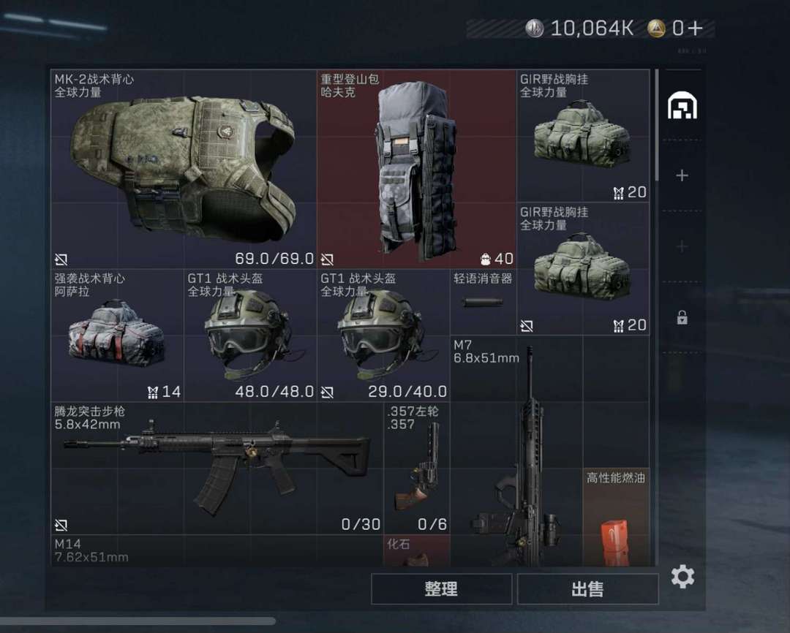Click the backpack capacity icon showing 40
Viewport: 790px width, 633px height.
pyautogui.click(x=485, y=259)
